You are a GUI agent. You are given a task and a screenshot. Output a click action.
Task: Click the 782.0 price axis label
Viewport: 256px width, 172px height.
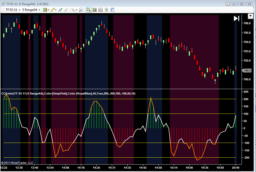(x=247, y=61)
